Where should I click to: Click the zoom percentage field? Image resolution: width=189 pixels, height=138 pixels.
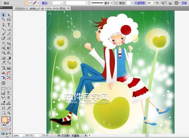point(18,136)
